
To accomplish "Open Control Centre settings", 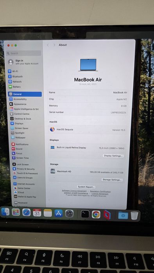I will click(20, 114).
